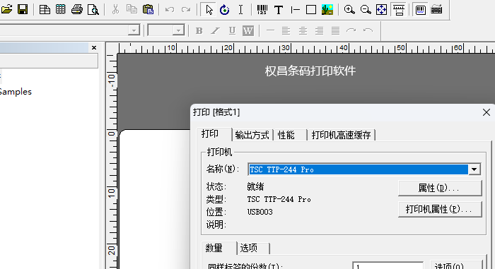Toggle bold formatting B
The width and height of the screenshot is (495, 269).
199,30
